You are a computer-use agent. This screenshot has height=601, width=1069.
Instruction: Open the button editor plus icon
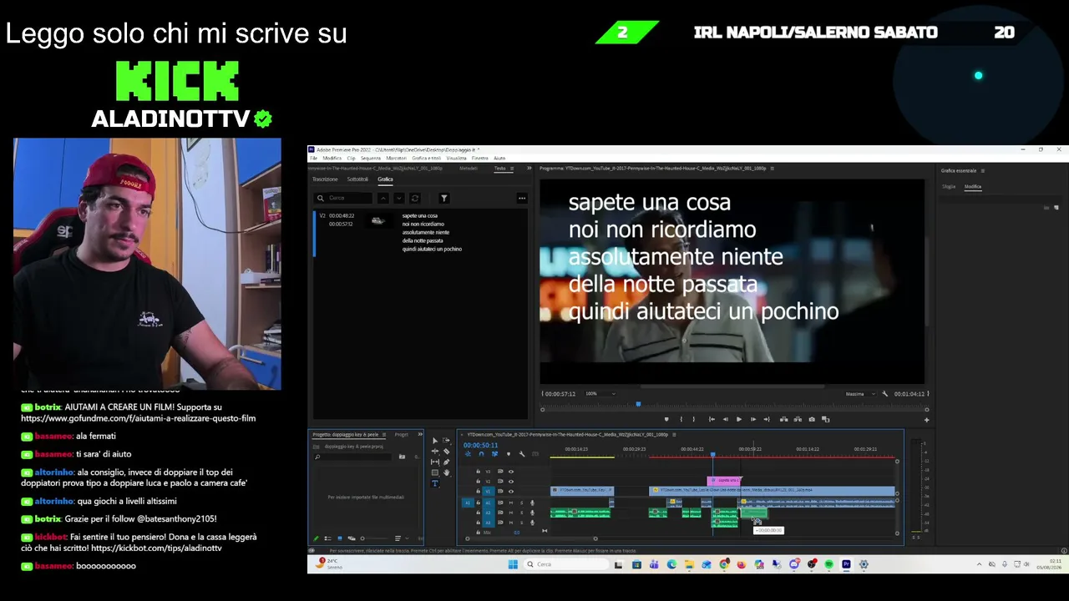926,420
